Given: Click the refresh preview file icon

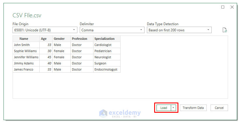Looking at the screenshot, I should (225, 30).
